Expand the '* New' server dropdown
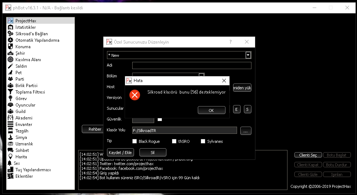The image size is (357, 195). [248, 55]
